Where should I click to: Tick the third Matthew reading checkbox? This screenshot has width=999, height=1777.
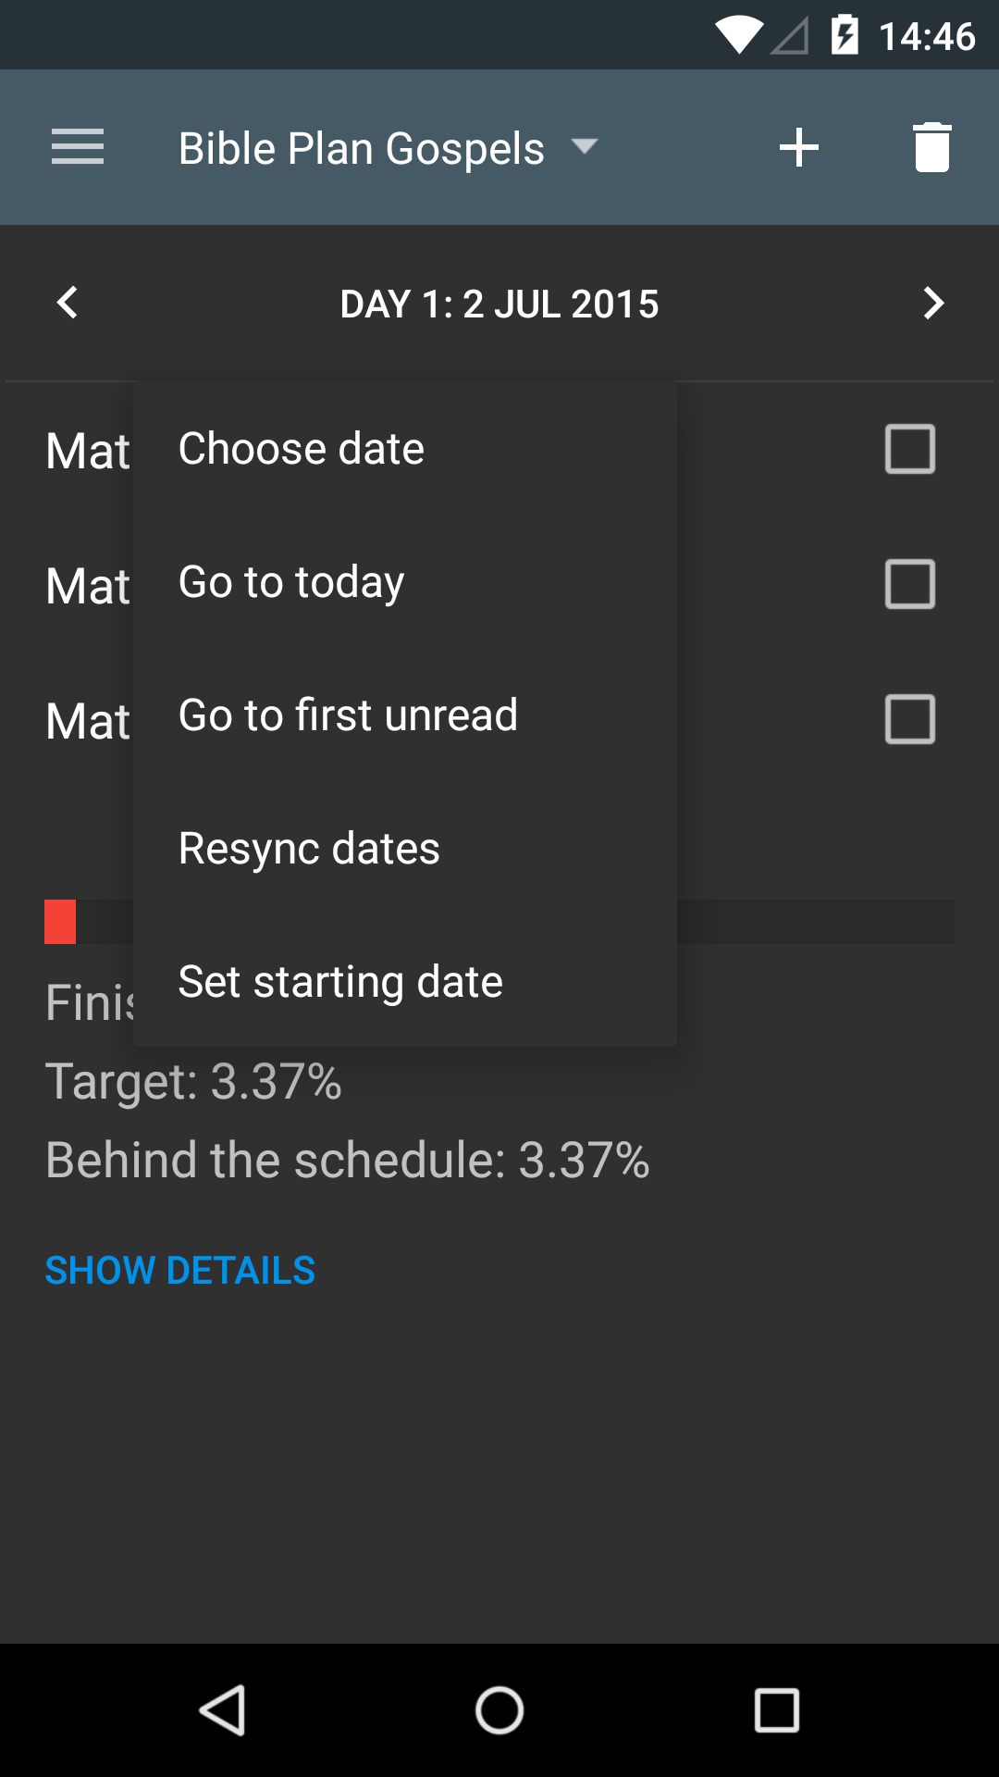coord(909,719)
